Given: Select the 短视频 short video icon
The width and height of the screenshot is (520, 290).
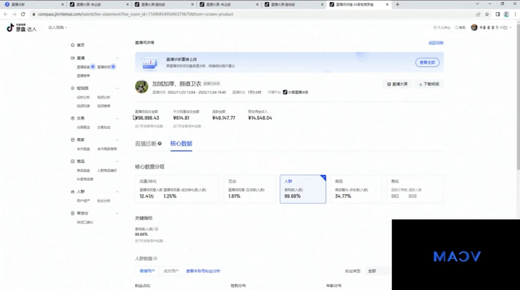Looking at the screenshot, I should click(x=73, y=88).
